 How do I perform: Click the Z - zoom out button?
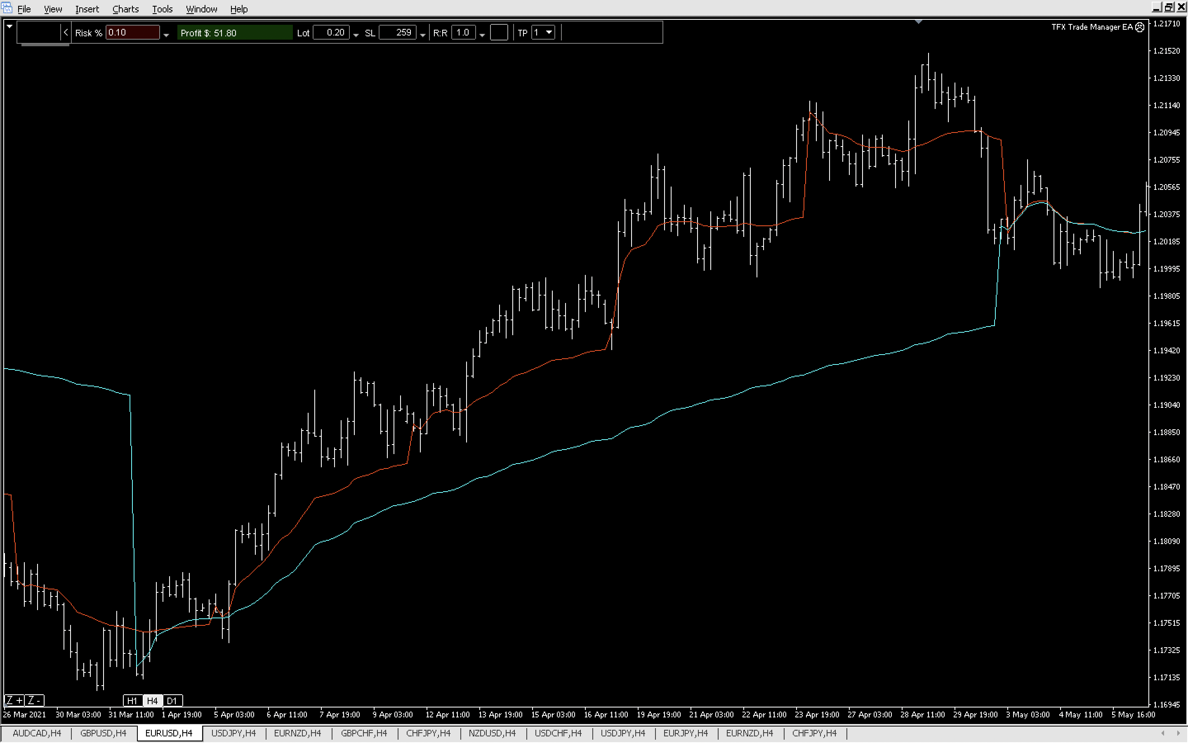[x=34, y=700]
